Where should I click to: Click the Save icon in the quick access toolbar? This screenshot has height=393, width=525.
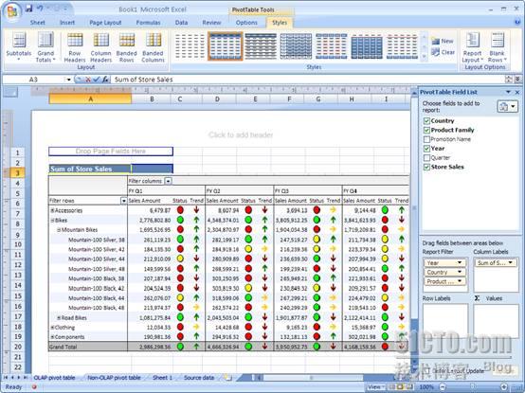[28, 8]
